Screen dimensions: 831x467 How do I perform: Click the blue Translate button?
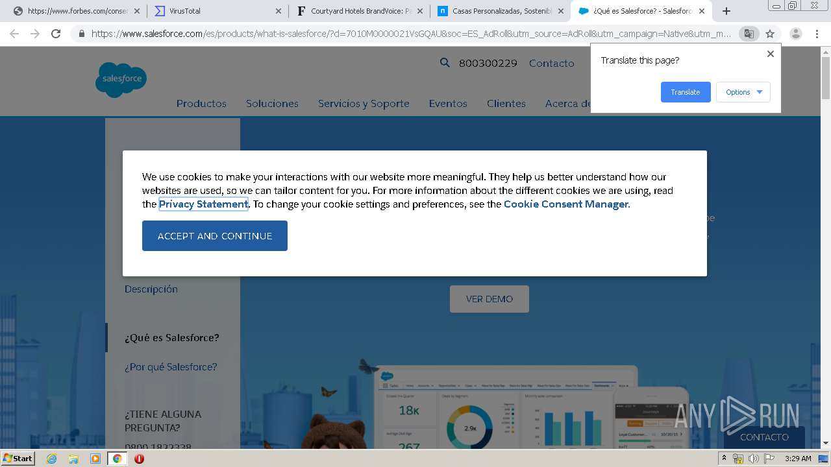tap(686, 92)
